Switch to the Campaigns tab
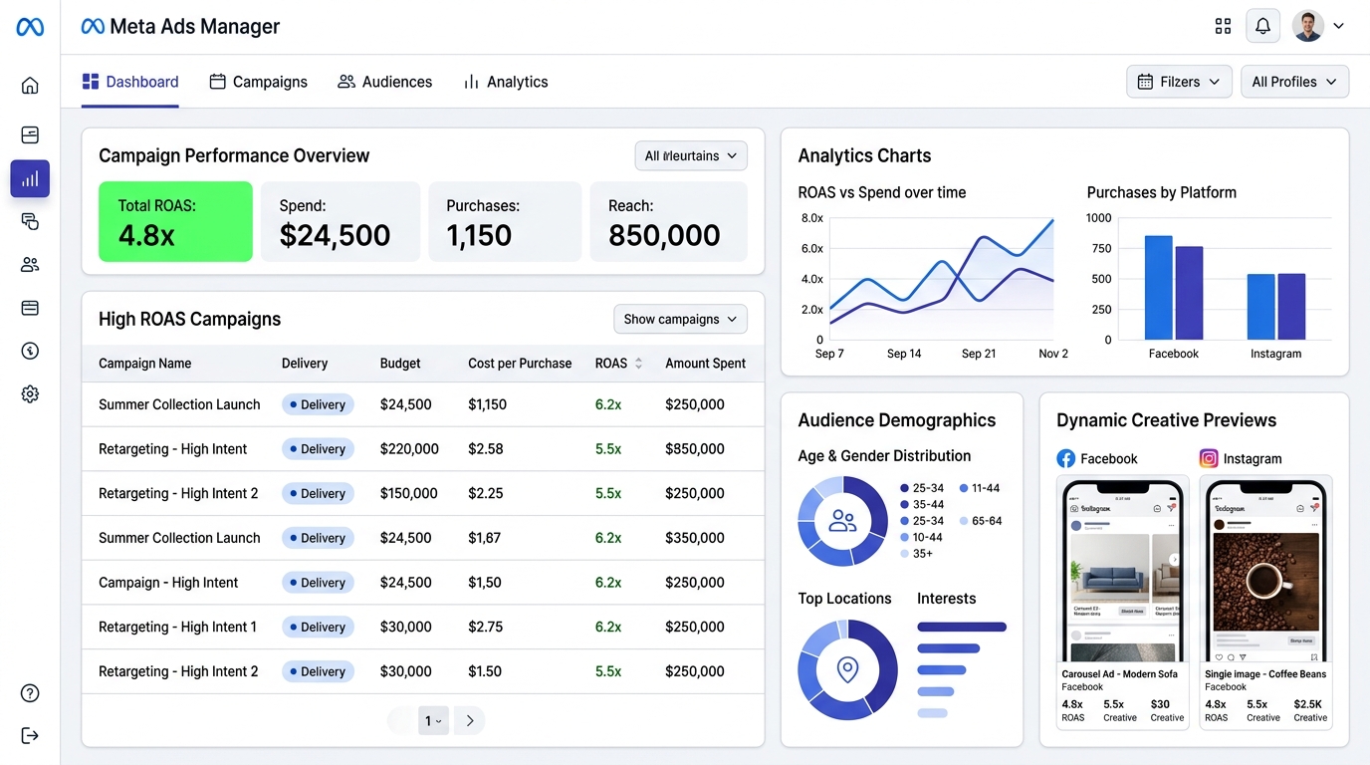 (258, 82)
